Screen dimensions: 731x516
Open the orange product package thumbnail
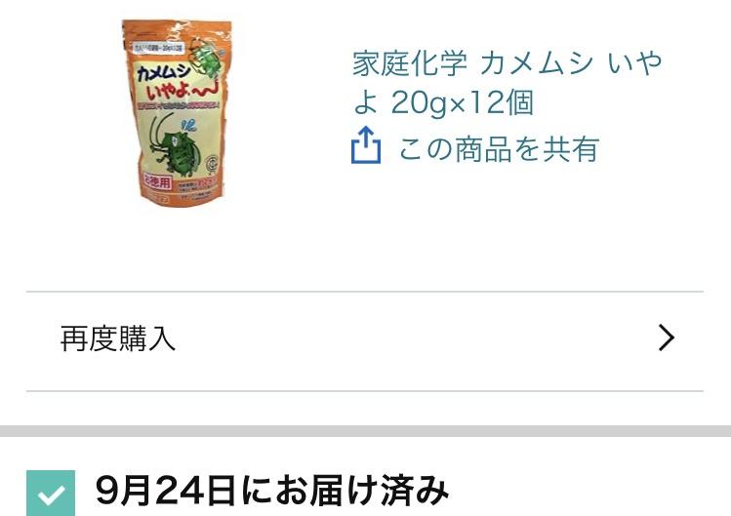(178, 112)
